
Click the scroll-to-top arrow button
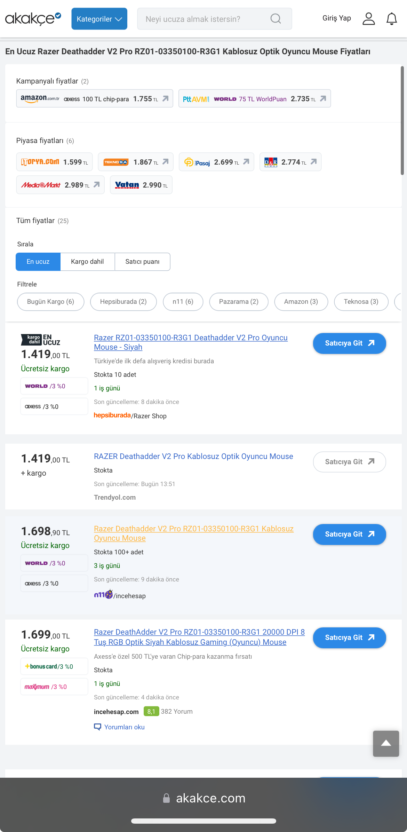pos(386,744)
